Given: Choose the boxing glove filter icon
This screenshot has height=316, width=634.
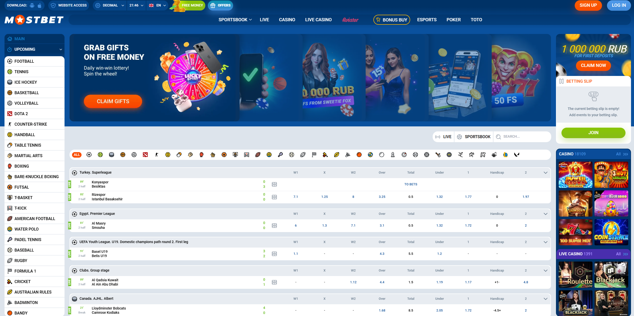Looking at the screenshot, I should click(202, 155).
